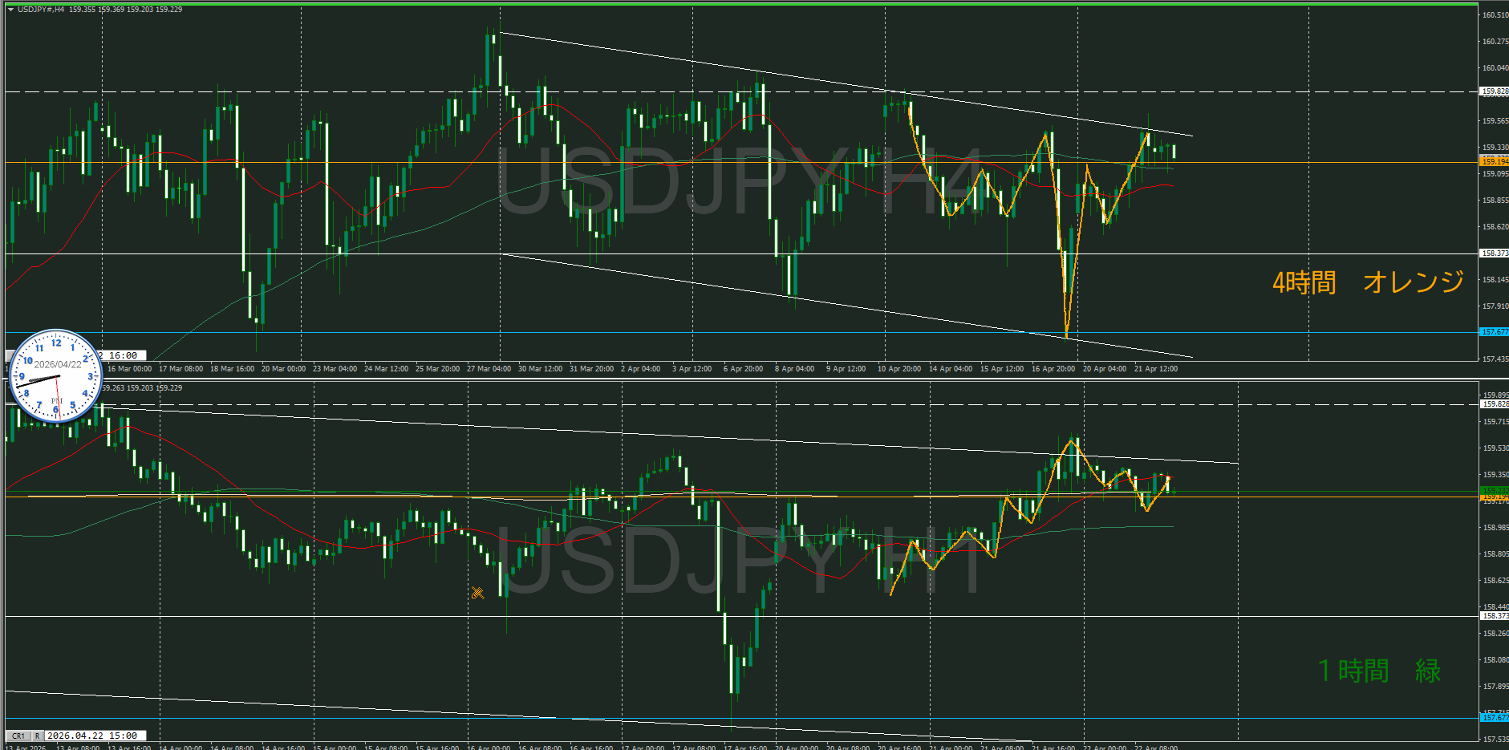Select the blue 157.677 price label in H4 chart
The height and width of the screenshot is (750, 1509).
pos(1494,331)
